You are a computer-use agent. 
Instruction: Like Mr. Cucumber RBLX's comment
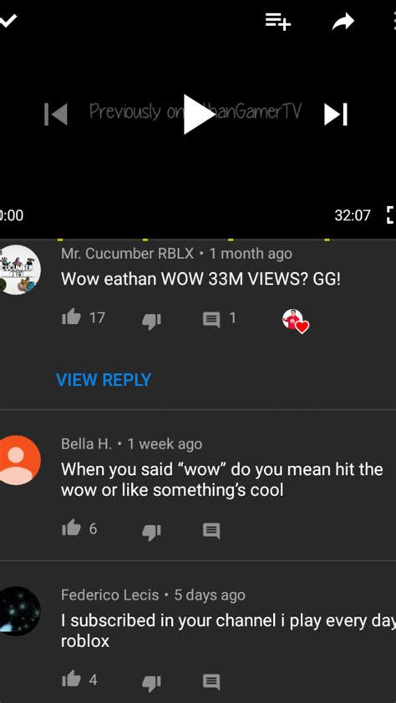pos(71,318)
